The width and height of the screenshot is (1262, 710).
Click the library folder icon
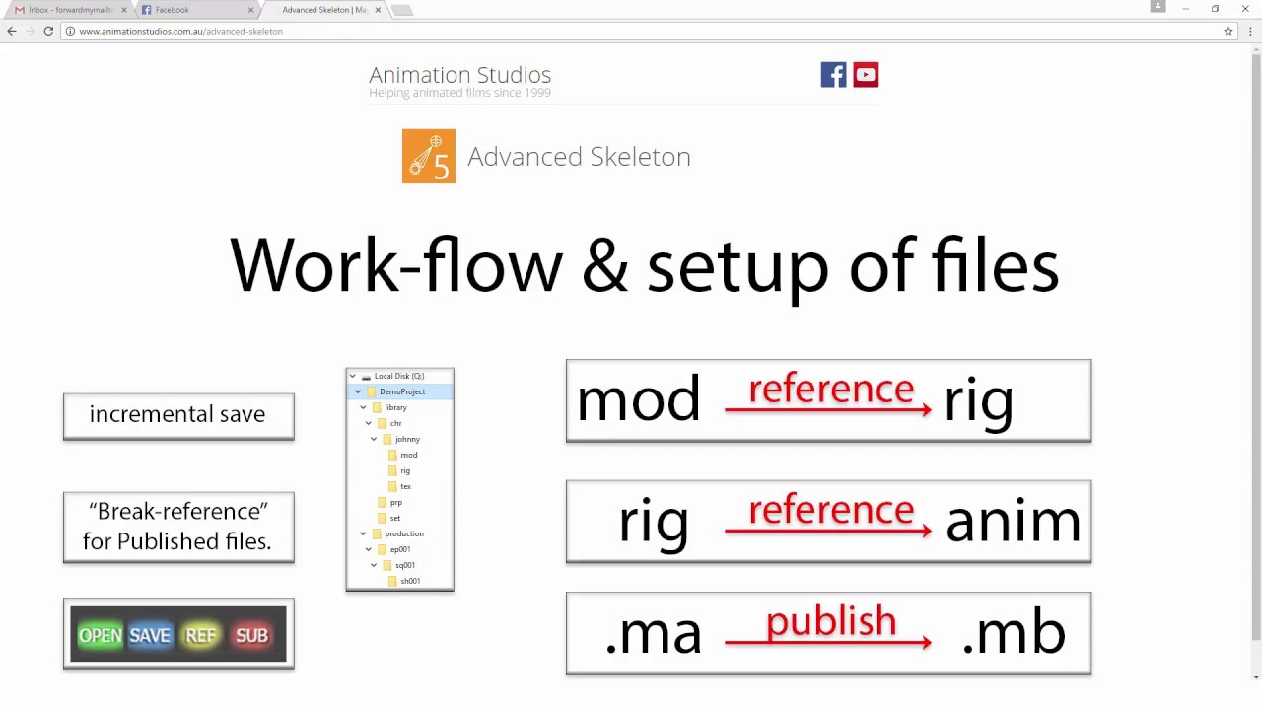[377, 407]
